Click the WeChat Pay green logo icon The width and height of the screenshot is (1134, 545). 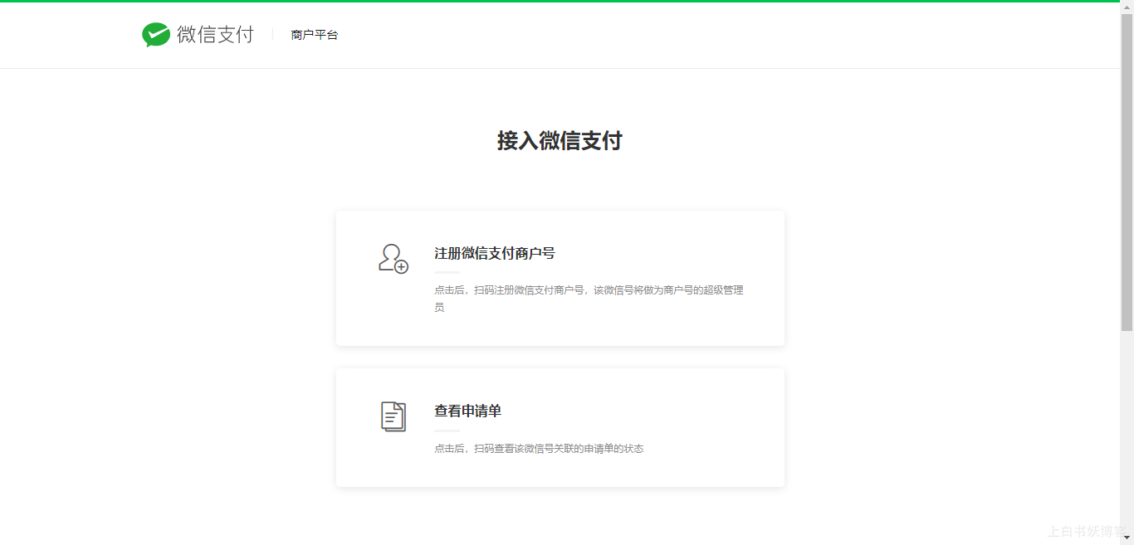(x=156, y=35)
